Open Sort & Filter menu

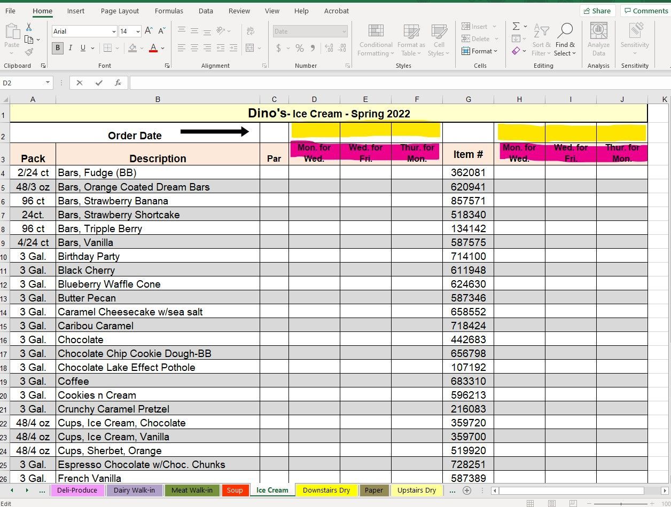click(542, 40)
